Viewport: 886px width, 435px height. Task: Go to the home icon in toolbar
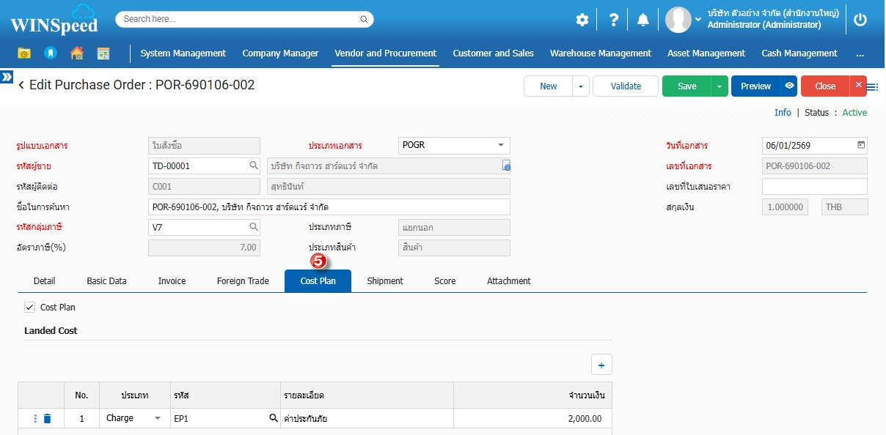click(77, 53)
